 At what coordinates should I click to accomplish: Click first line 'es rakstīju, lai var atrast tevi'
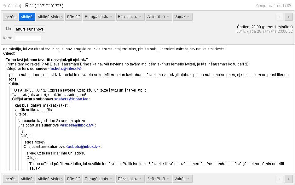114,49
